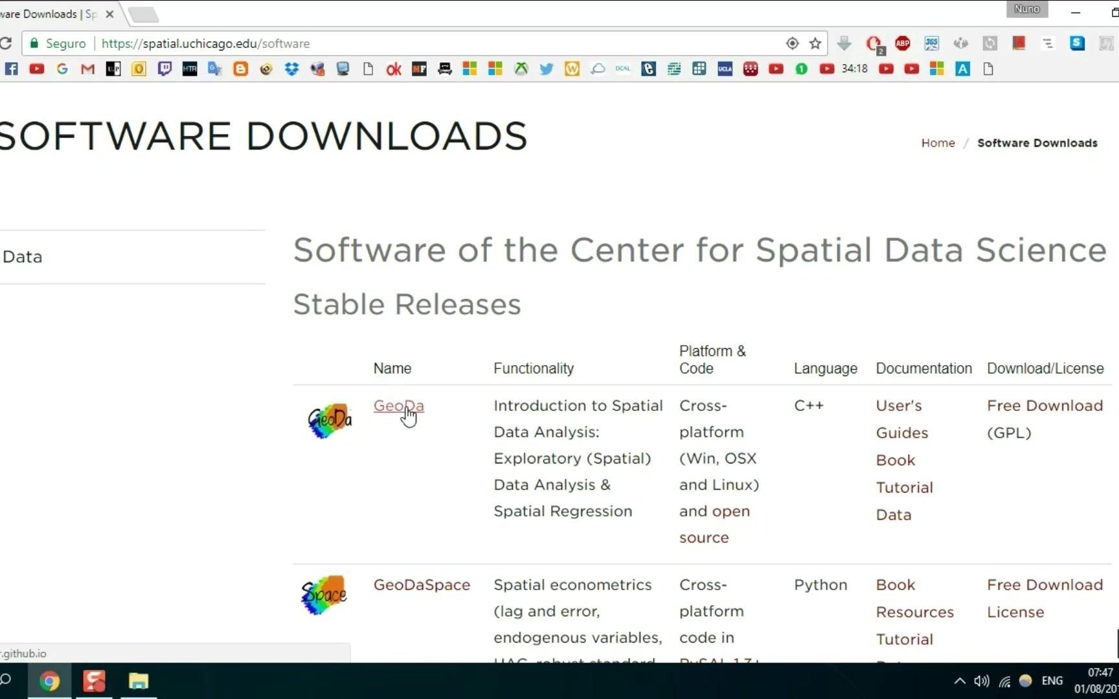Open the MF bookmark icon
The image size is (1119, 699).
[419, 69]
